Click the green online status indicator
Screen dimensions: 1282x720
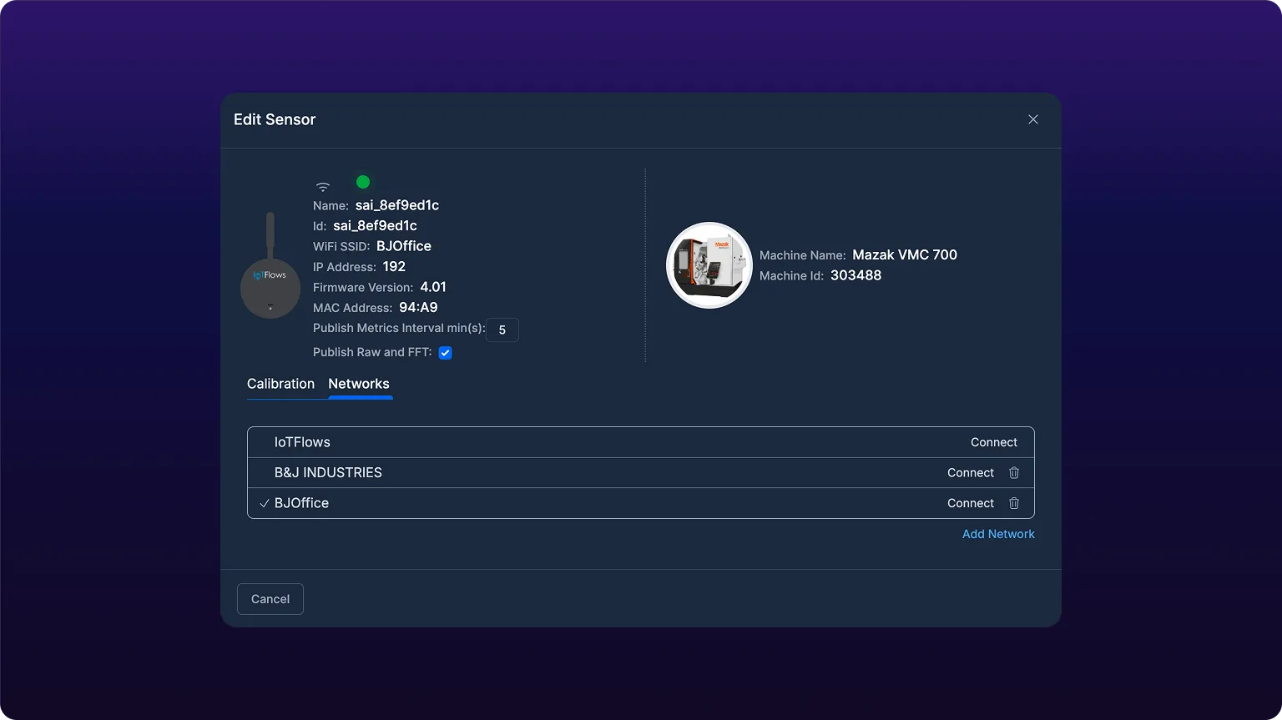[363, 182]
